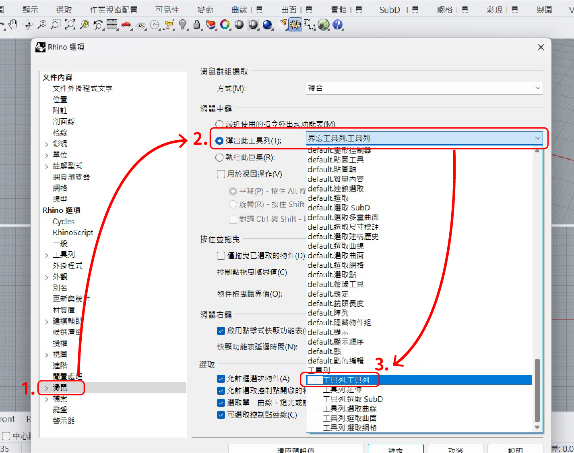This screenshot has width=574, height=453.
Task: Click the light bulb hide objects icon
Action: tap(183, 25)
